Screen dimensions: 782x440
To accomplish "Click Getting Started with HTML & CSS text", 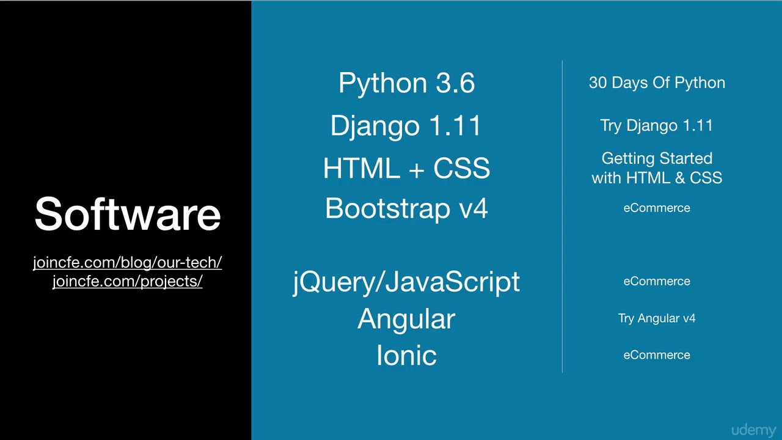I will coord(657,168).
